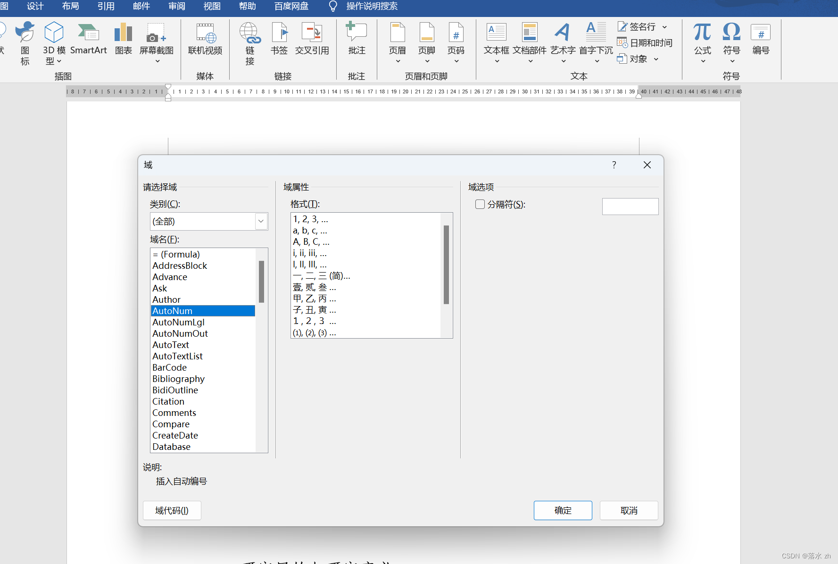The height and width of the screenshot is (564, 838).
Task: Insert numbering with 编号
Action: tap(761, 39)
